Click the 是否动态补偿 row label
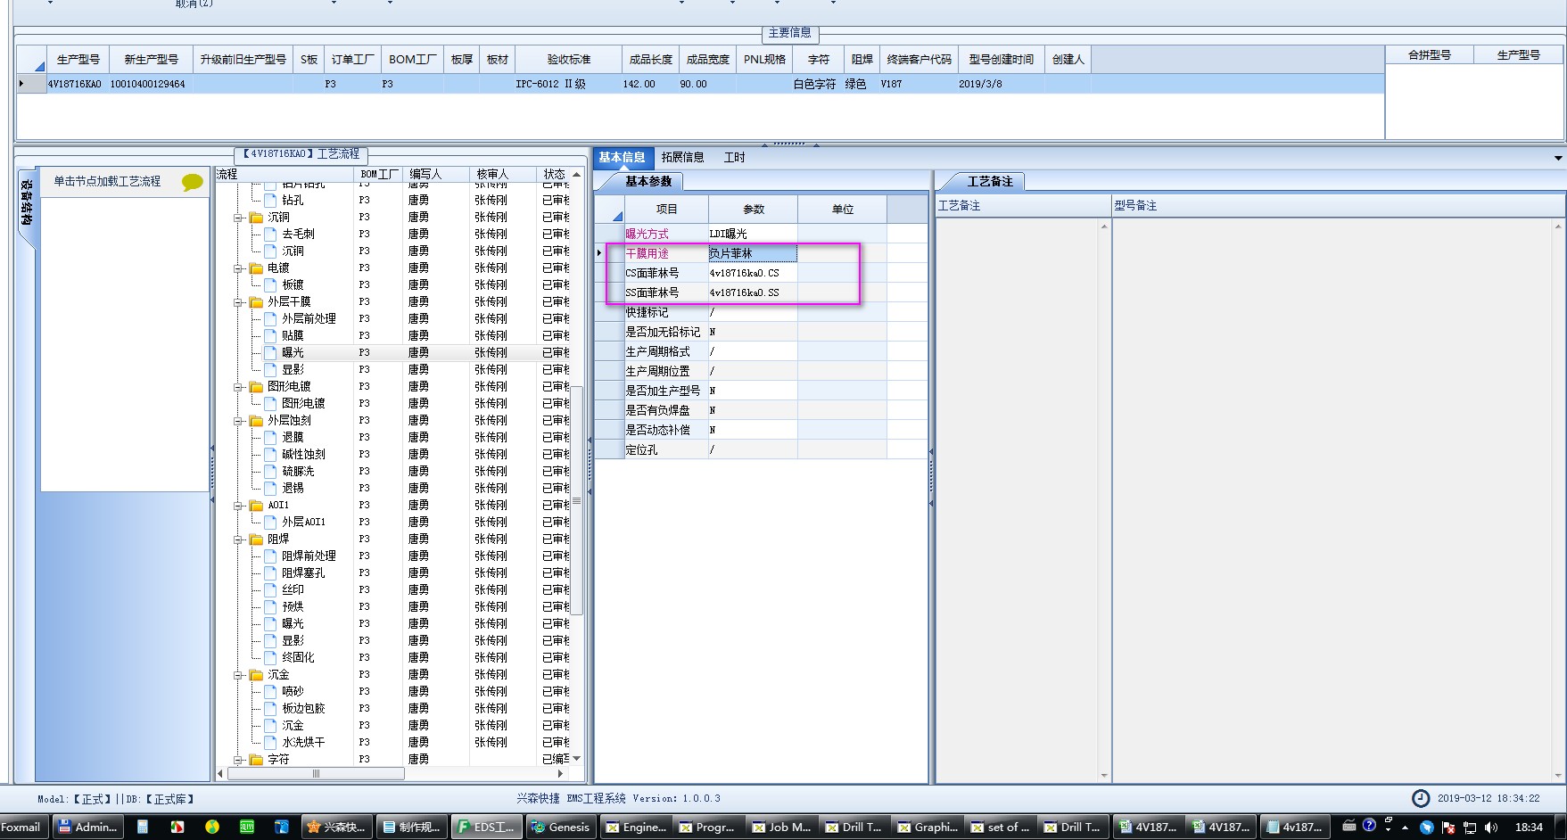Screen dimensions: 1567x840 tap(658, 431)
